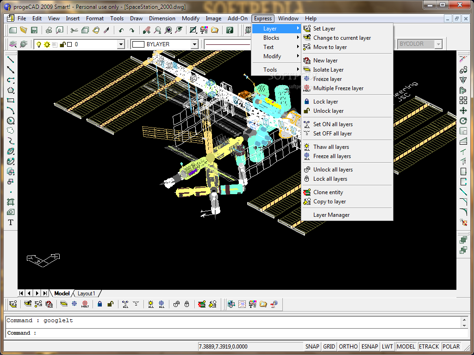The width and height of the screenshot is (474, 355).
Task: Click the Set Layer icon in bottom toolbar
Action: coord(13,304)
